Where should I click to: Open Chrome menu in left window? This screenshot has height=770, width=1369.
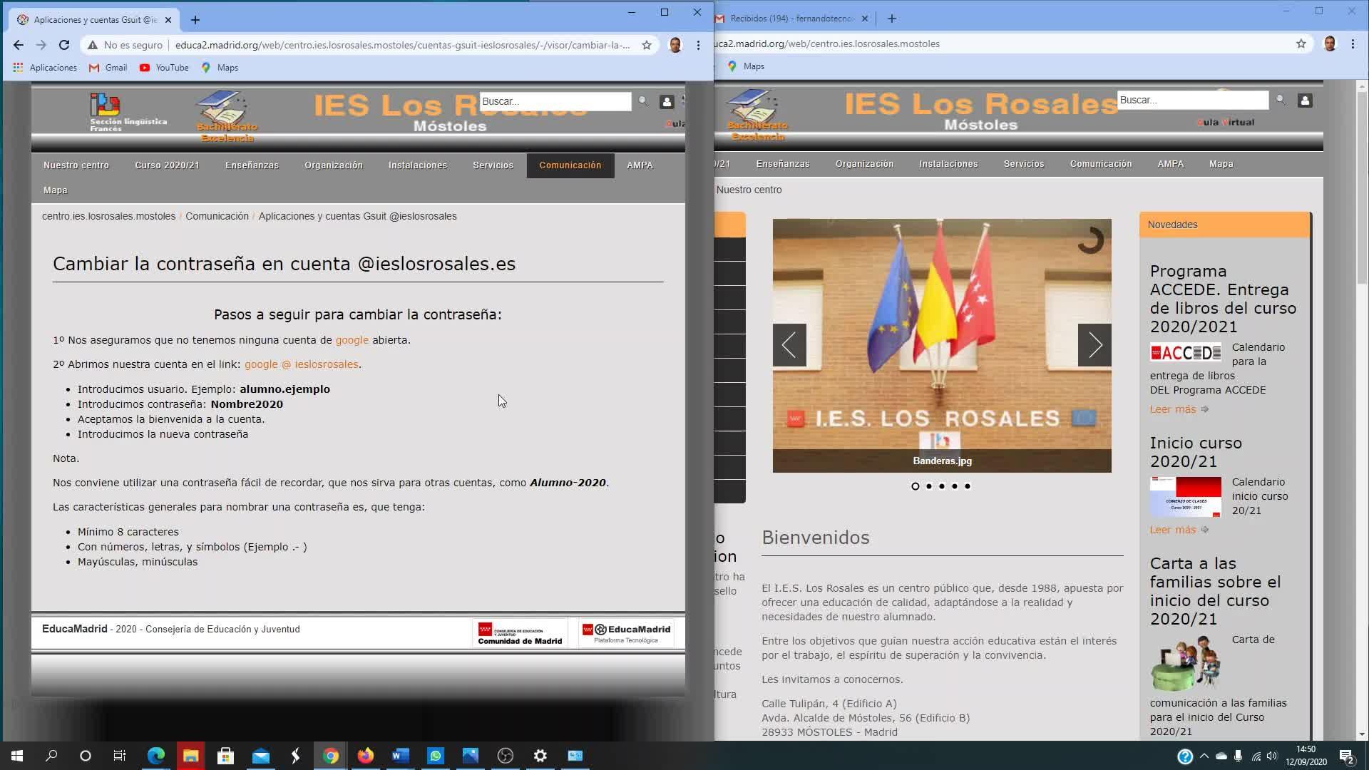pos(698,45)
